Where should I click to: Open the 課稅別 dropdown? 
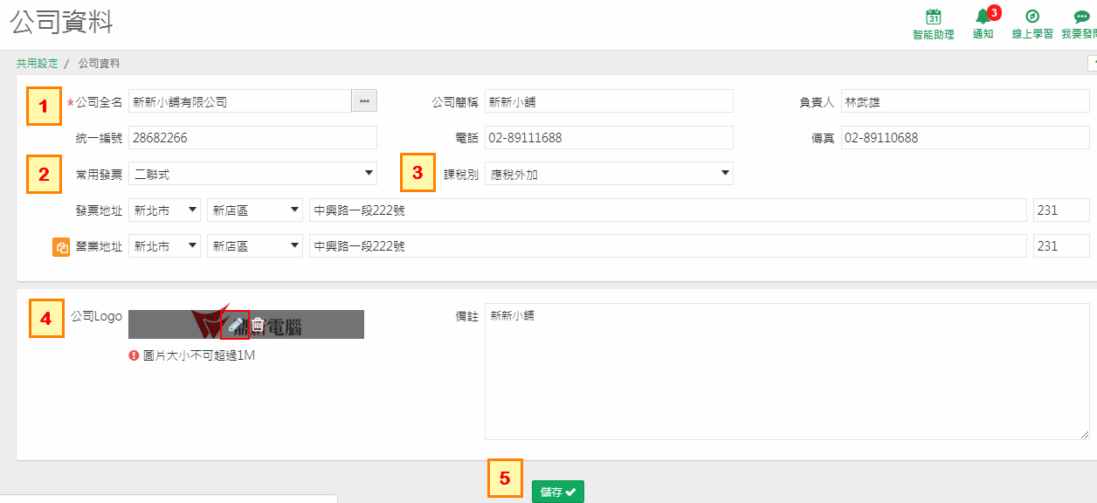pos(609,174)
